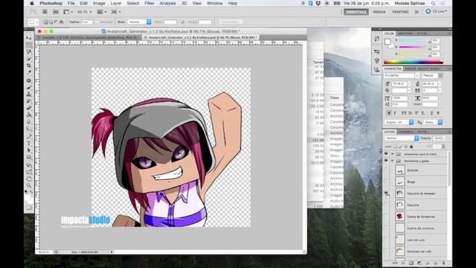
Task: Select the Rectangular Marquee tool
Action: point(29,45)
